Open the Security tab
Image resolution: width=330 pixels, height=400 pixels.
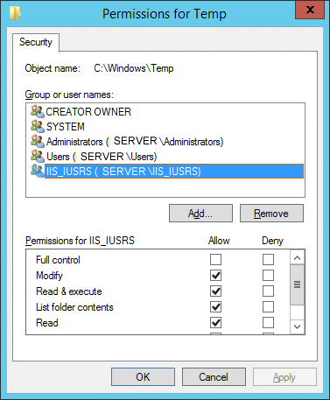click(36, 42)
